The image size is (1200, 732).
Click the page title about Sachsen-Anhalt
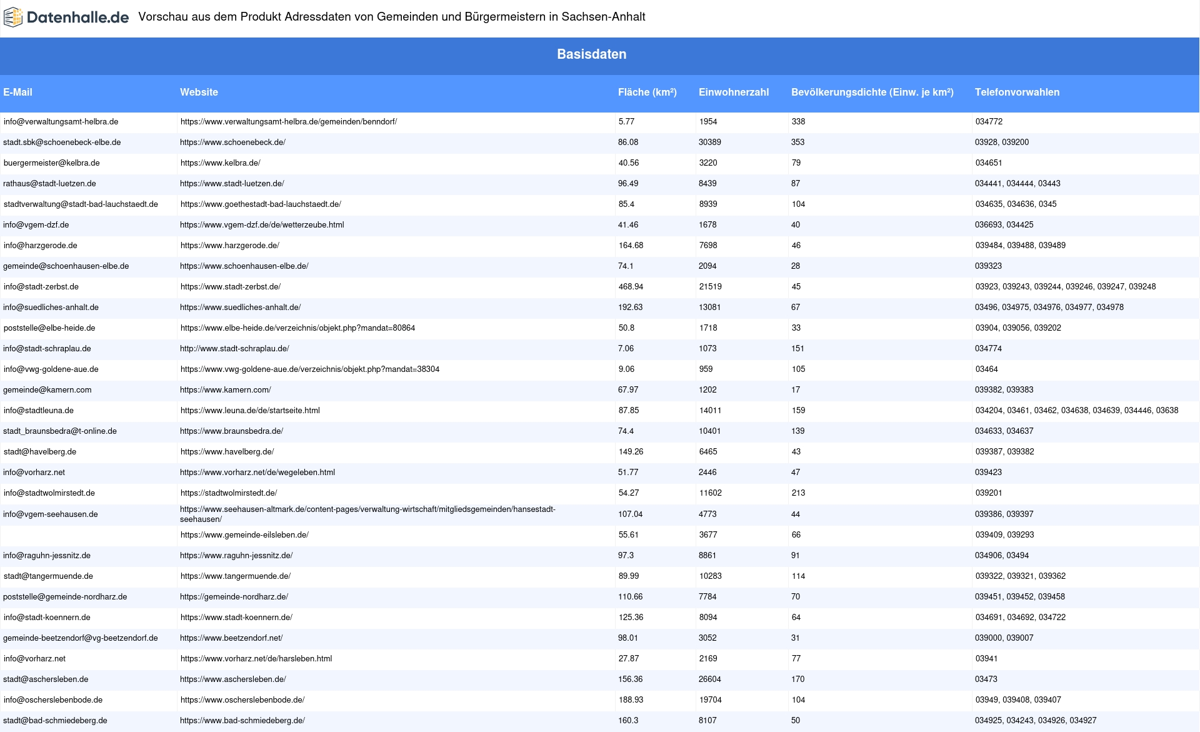click(x=392, y=17)
